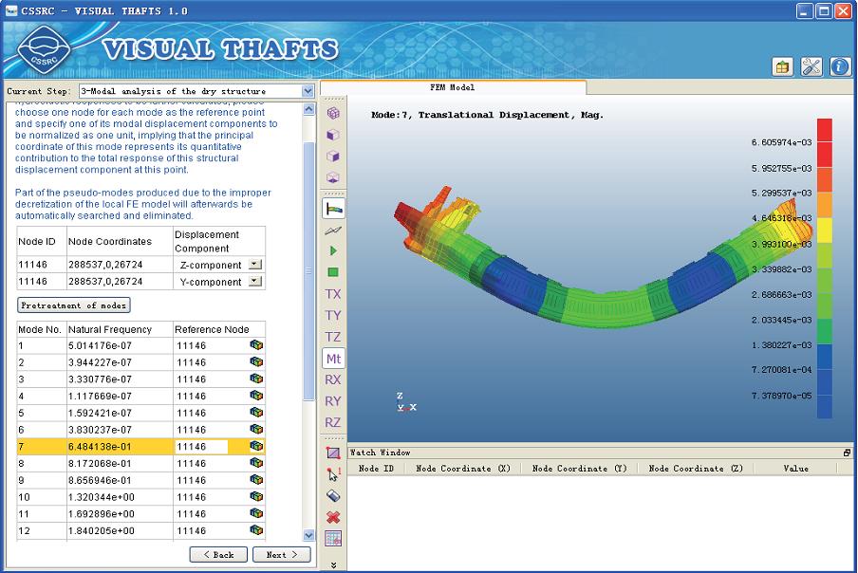The width and height of the screenshot is (858, 573).
Task: Select the TY displacement component icon
Action: [333, 315]
